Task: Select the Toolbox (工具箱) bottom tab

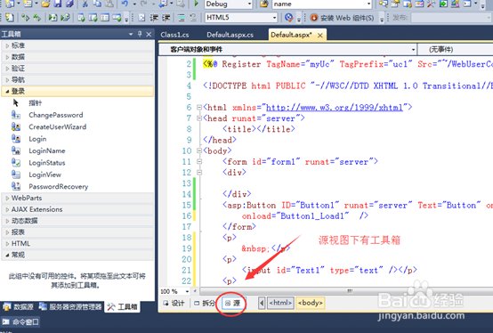Action: point(122,306)
